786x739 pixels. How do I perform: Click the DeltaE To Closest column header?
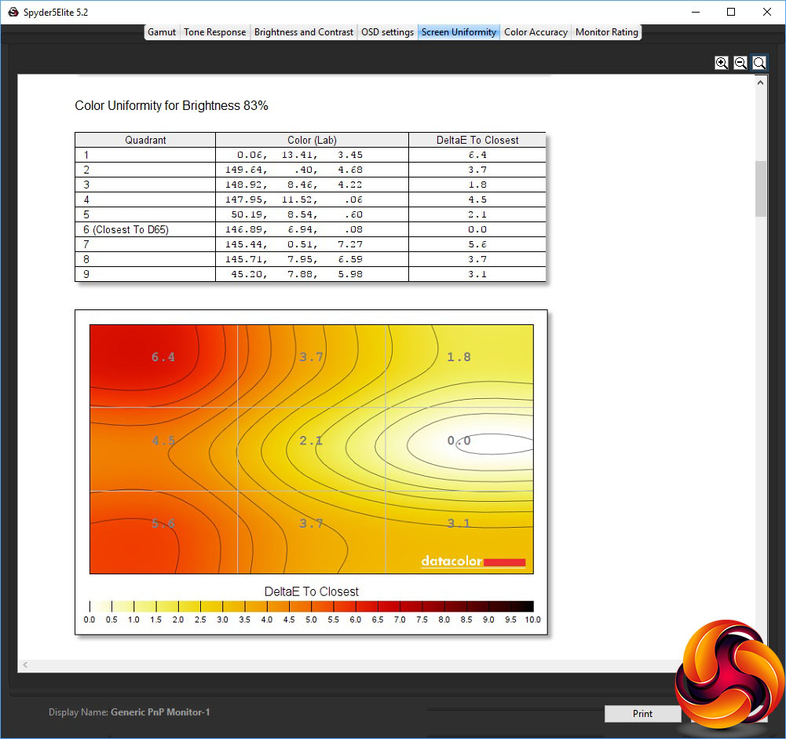pos(477,140)
